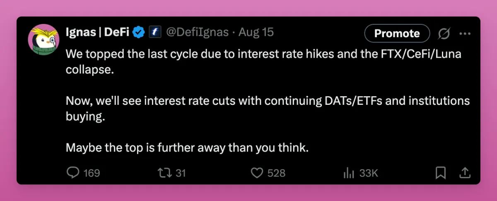Click the 31 reposts count

click(181, 173)
